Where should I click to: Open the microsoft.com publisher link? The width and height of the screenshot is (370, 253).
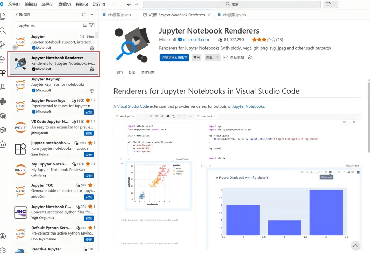click(x=196, y=40)
